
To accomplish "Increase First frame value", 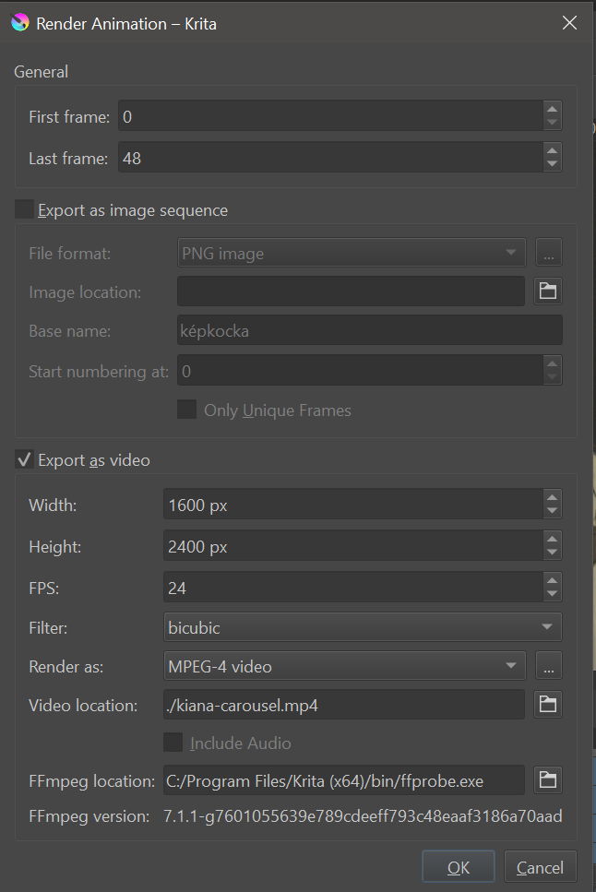I will coord(552,109).
